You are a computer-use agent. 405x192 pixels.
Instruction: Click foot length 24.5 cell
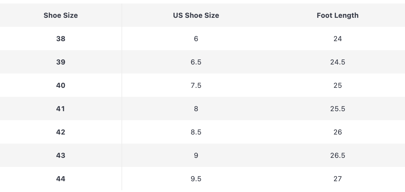click(337, 62)
